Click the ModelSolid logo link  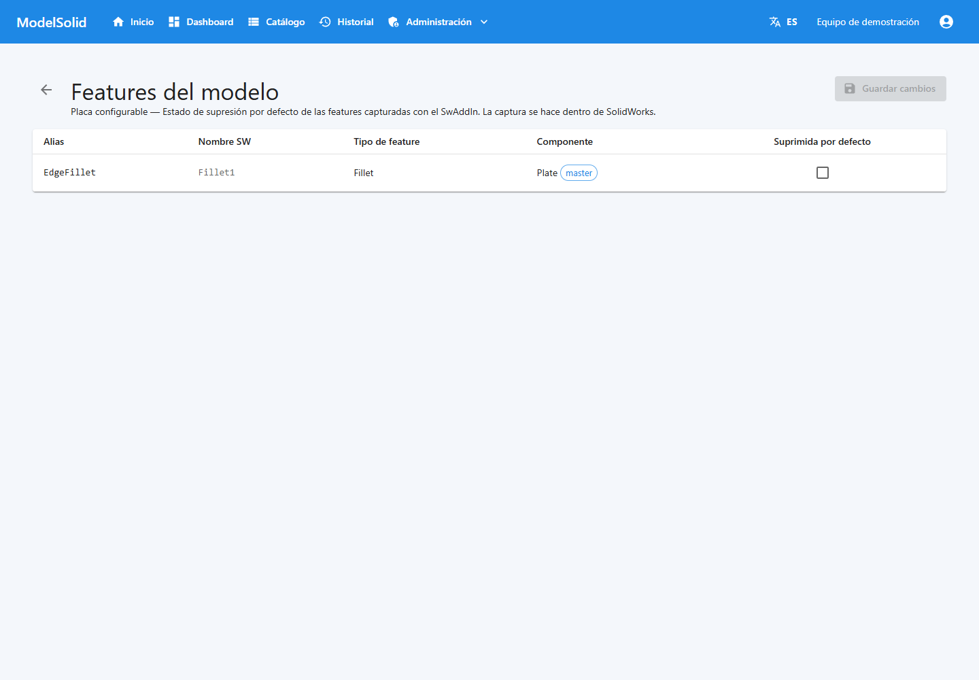[52, 22]
